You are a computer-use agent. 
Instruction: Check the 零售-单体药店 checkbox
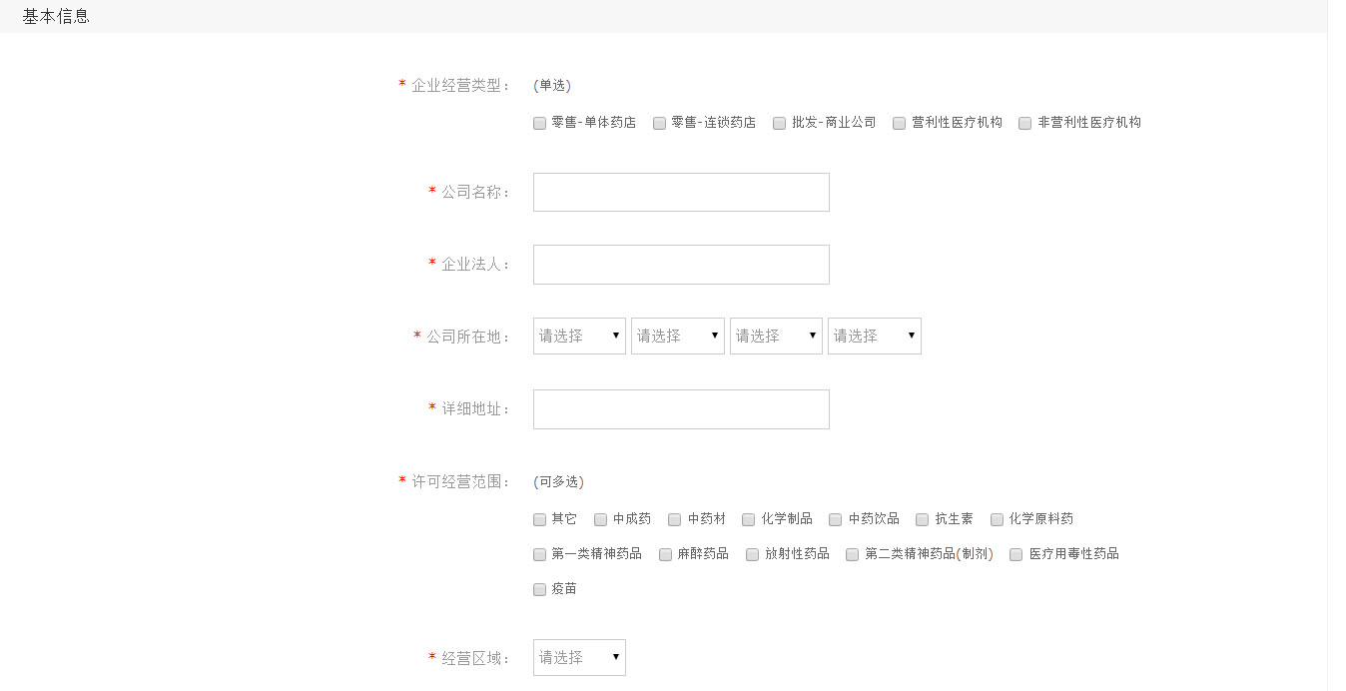pyautogui.click(x=539, y=123)
